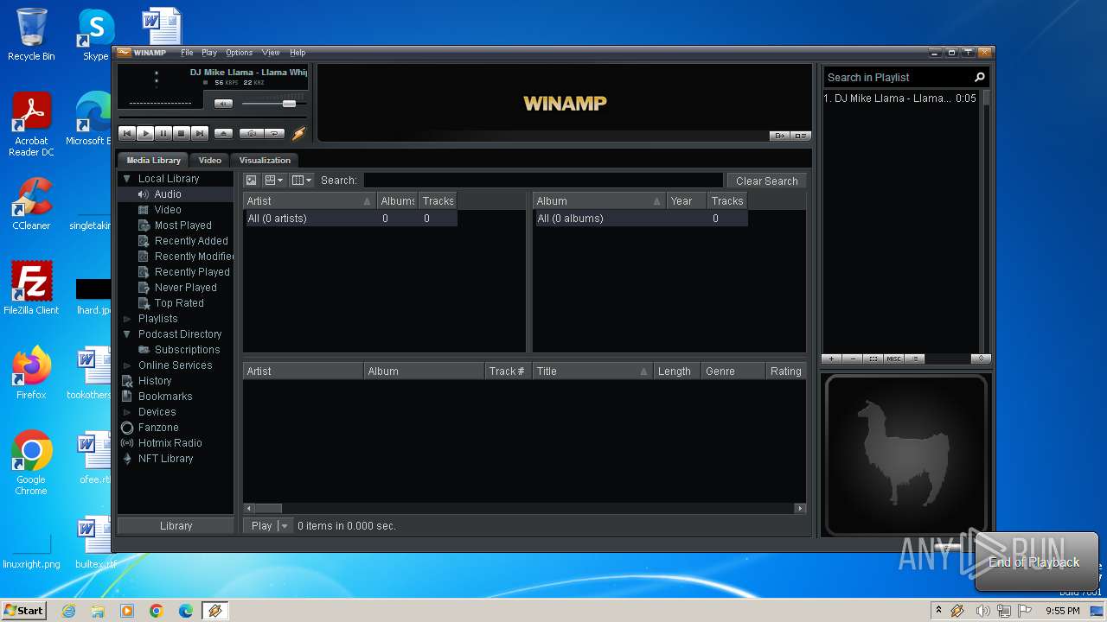The image size is (1107, 622).
Task: Sort tracks by Title column header
Action: 592,371
